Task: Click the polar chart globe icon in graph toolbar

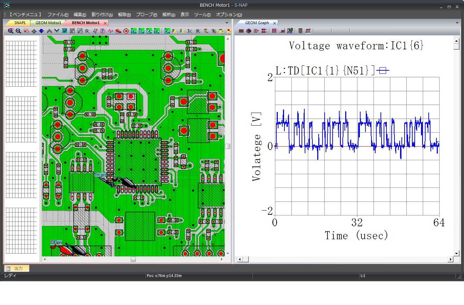Action: coord(249,31)
